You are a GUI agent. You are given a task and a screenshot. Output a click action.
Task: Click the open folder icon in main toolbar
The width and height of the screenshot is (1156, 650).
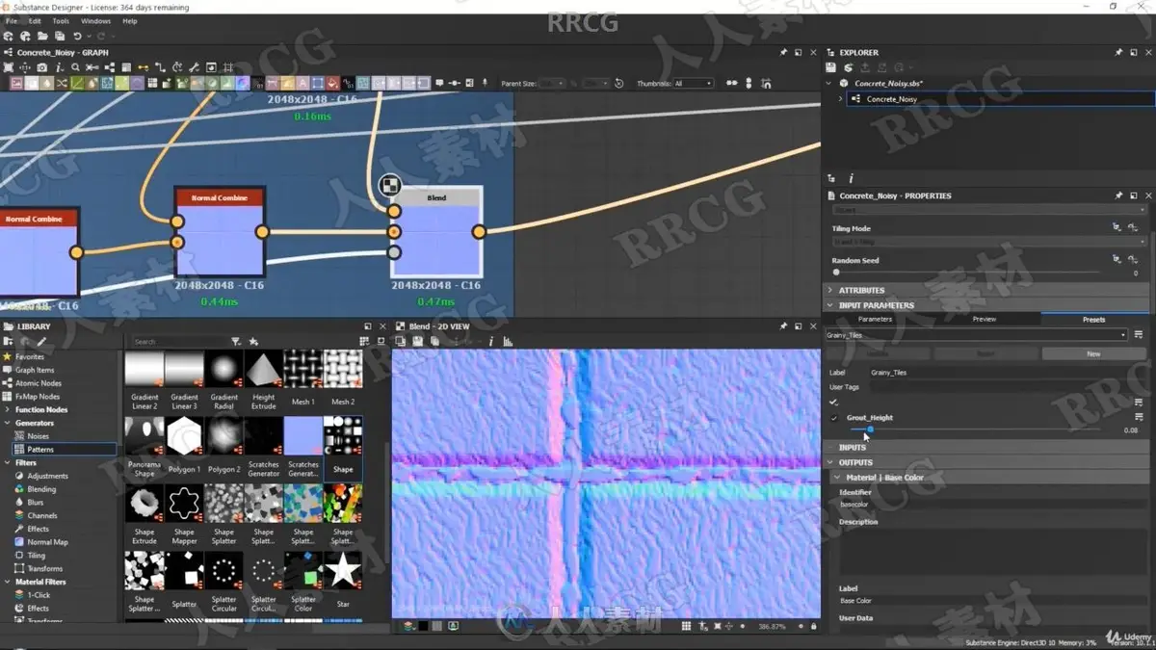point(42,37)
